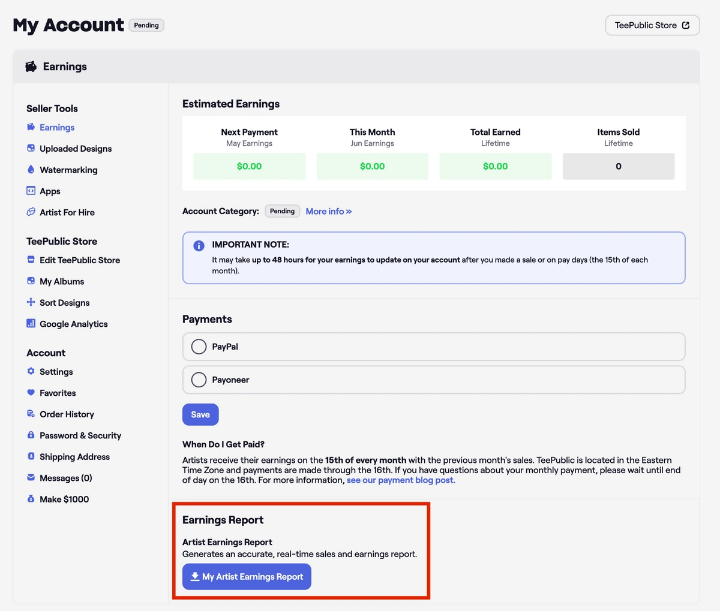Download My Artist Earnings Report
Image resolution: width=720 pixels, height=611 pixels.
(247, 576)
